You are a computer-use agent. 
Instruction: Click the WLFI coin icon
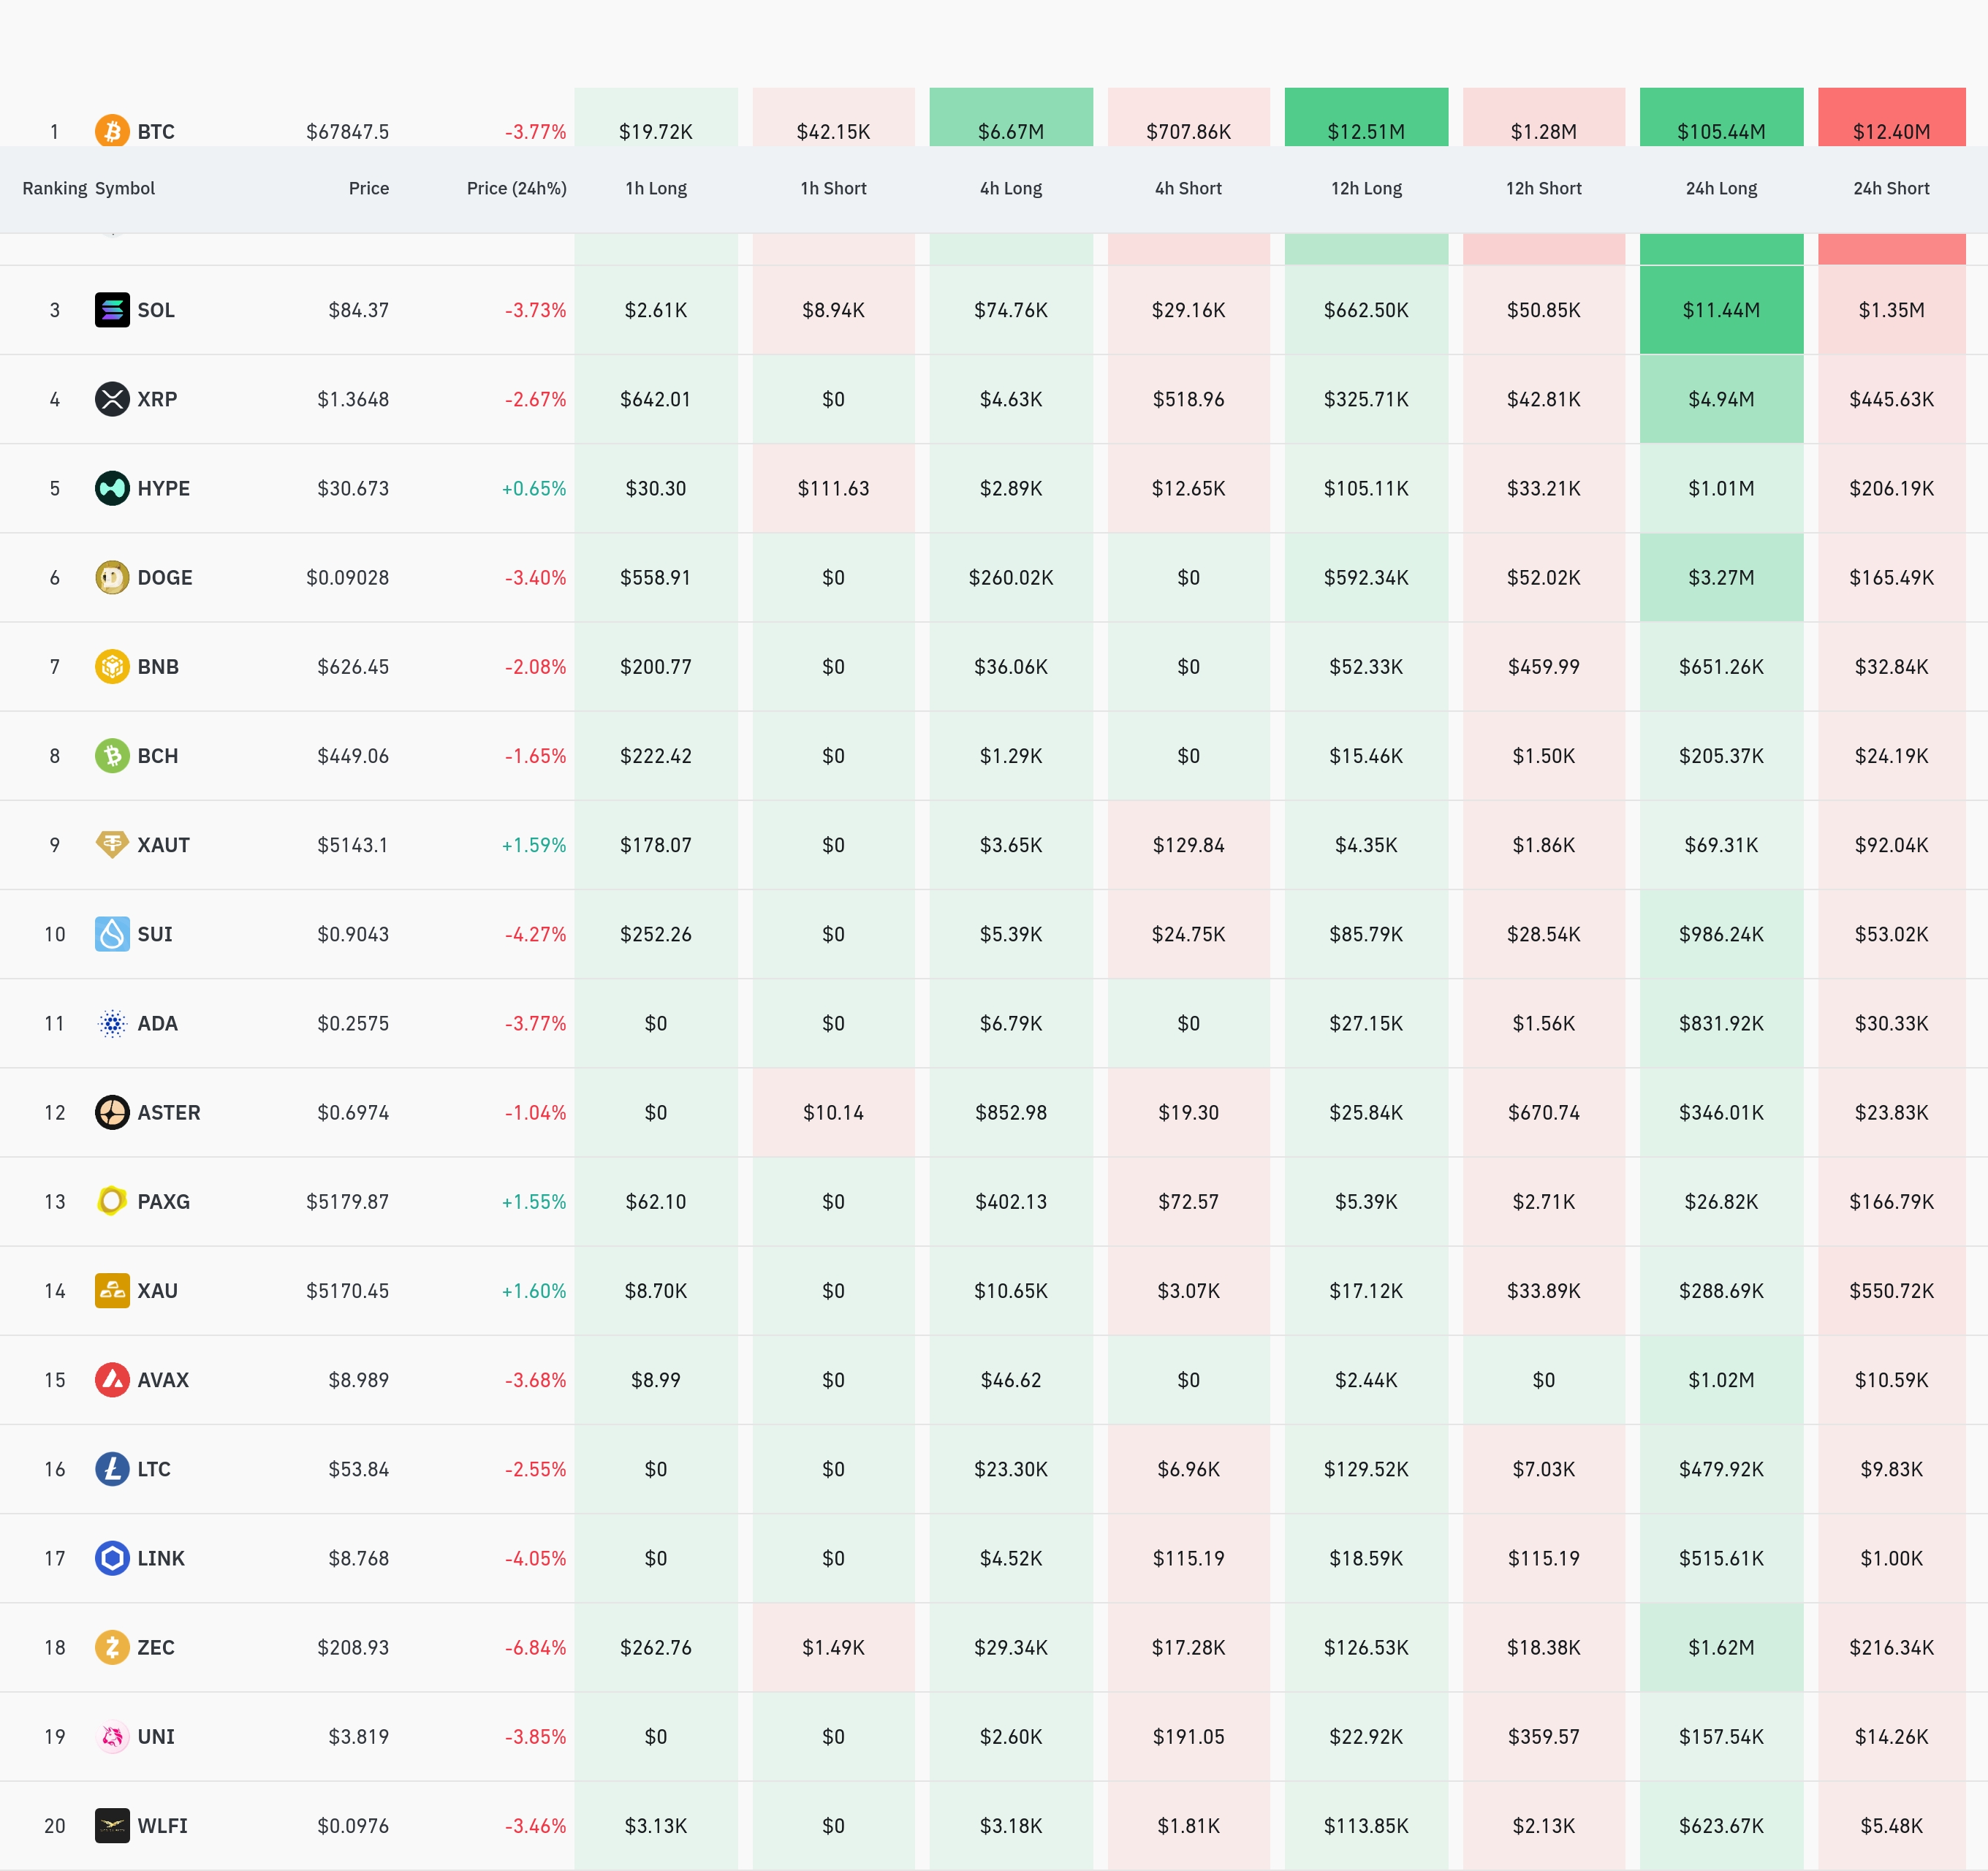[x=112, y=1826]
